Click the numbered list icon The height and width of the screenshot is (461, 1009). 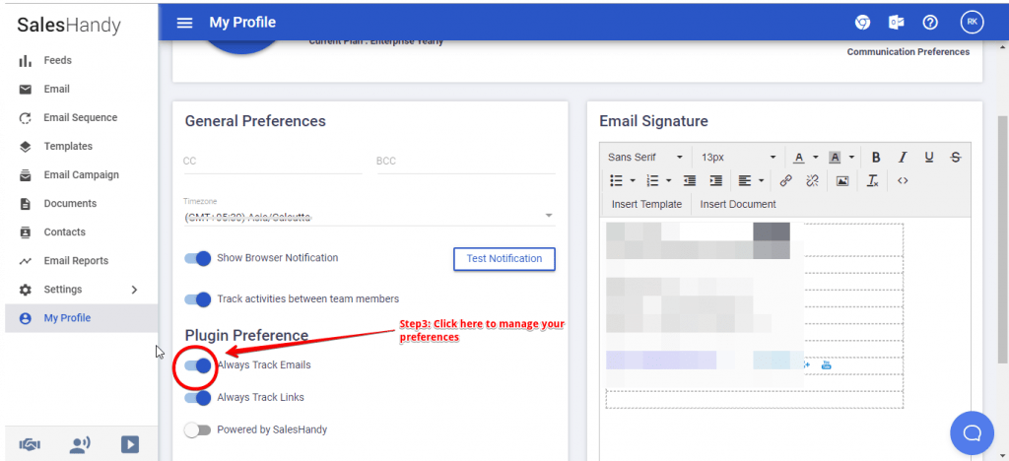pyautogui.click(x=652, y=181)
